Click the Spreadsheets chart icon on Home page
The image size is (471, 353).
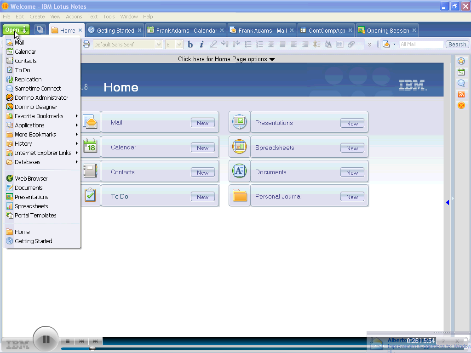239,147
